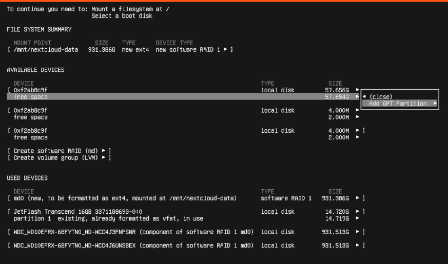Choose Add GPT Partition from the popup
The image size is (448, 264).
click(x=398, y=104)
